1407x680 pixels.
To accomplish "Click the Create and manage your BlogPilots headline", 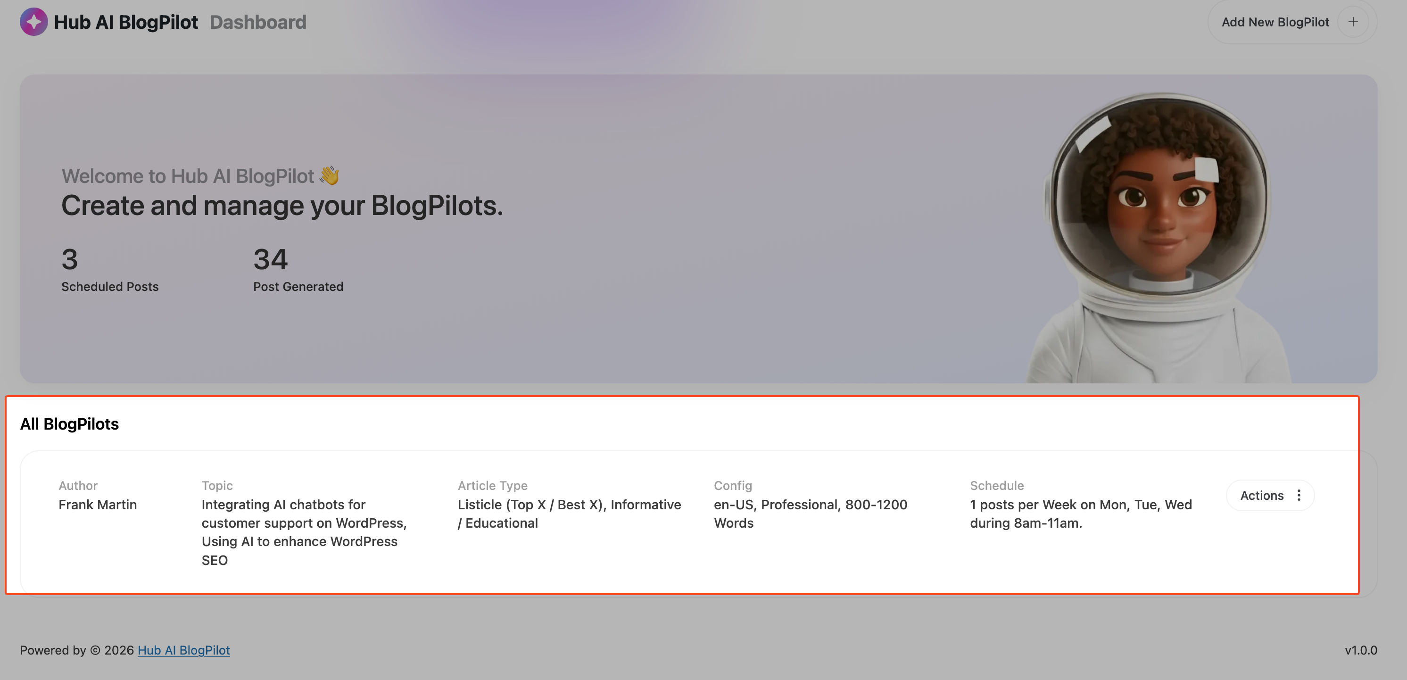I will 282,206.
